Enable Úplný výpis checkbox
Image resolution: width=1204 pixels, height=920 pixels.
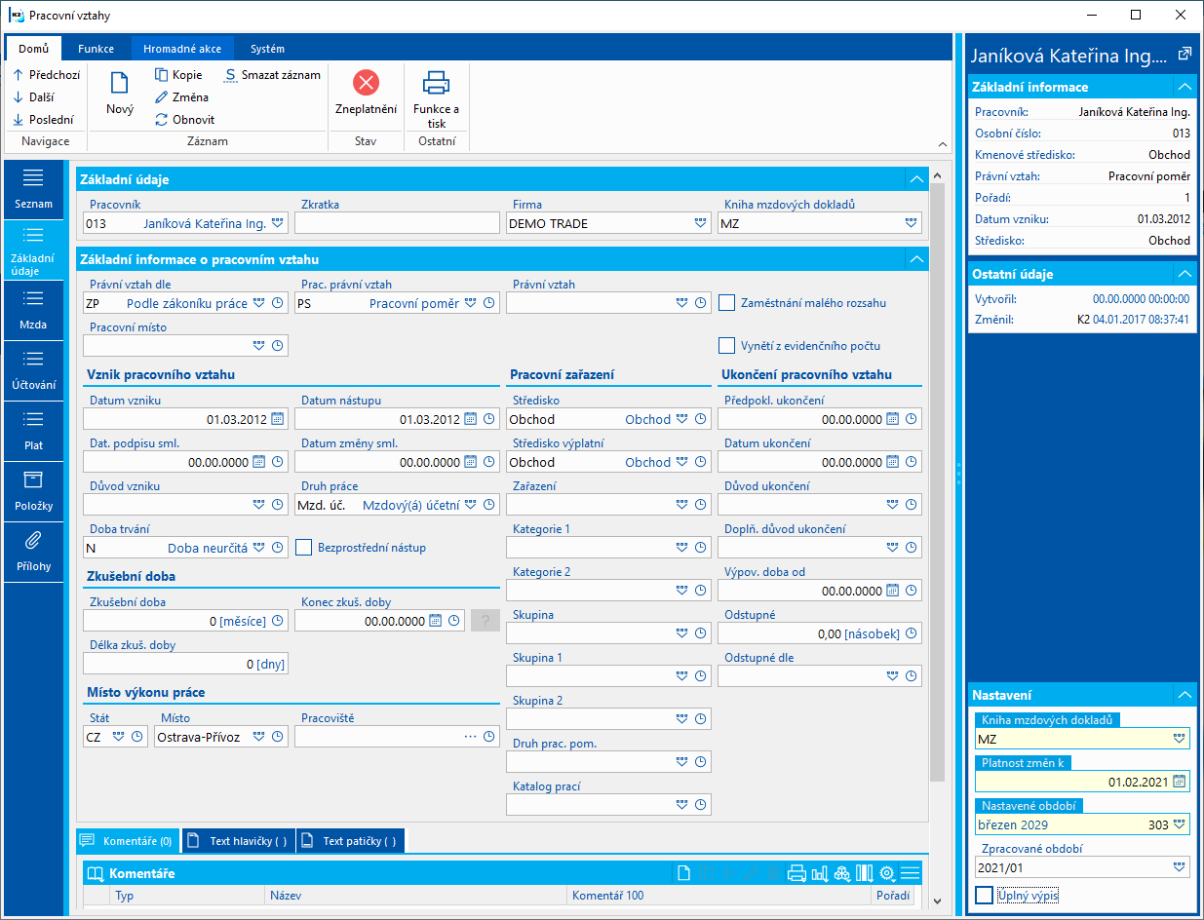click(984, 895)
